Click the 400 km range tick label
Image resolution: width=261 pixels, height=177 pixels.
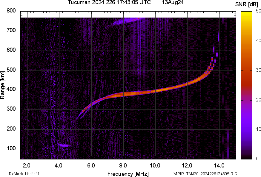click(11, 90)
